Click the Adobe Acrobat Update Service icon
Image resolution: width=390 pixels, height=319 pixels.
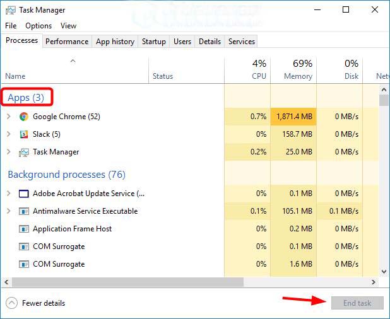[x=24, y=194]
